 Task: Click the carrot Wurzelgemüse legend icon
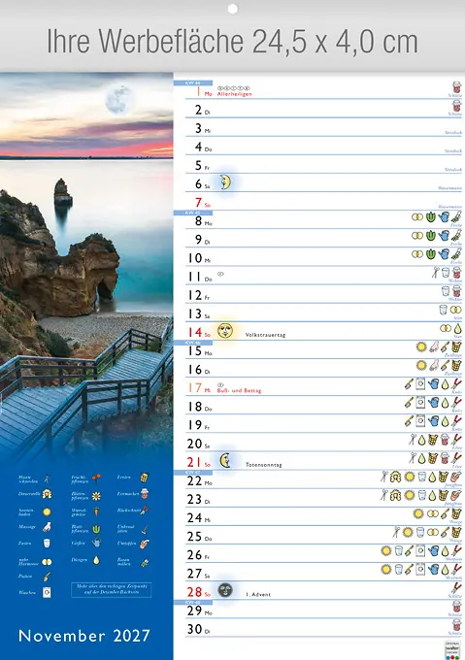(x=96, y=512)
